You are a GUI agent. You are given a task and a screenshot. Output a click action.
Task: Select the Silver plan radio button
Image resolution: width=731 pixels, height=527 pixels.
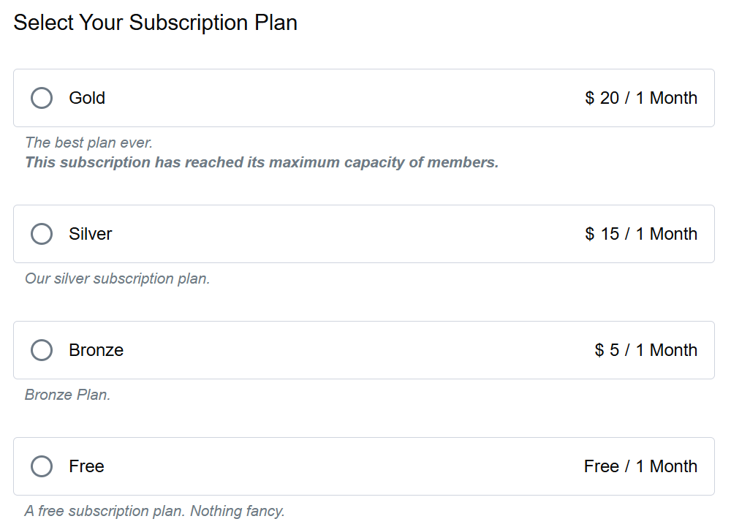pyautogui.click(x=42, y=234)
